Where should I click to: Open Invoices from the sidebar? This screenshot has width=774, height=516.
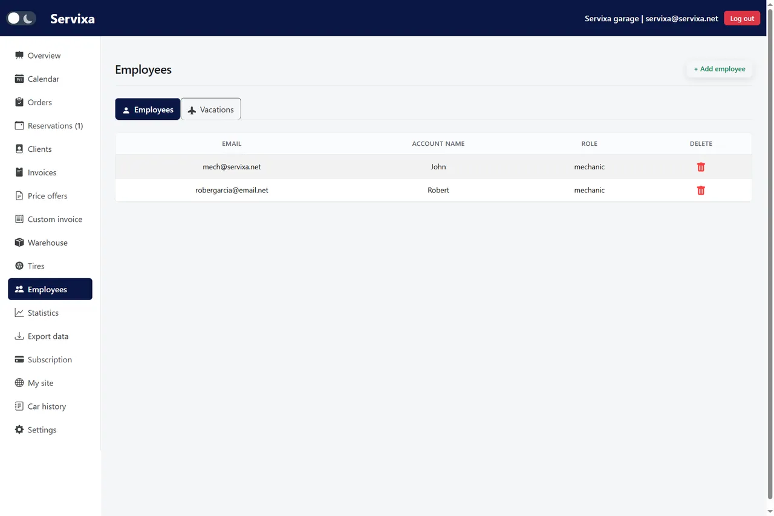[50, 172]
